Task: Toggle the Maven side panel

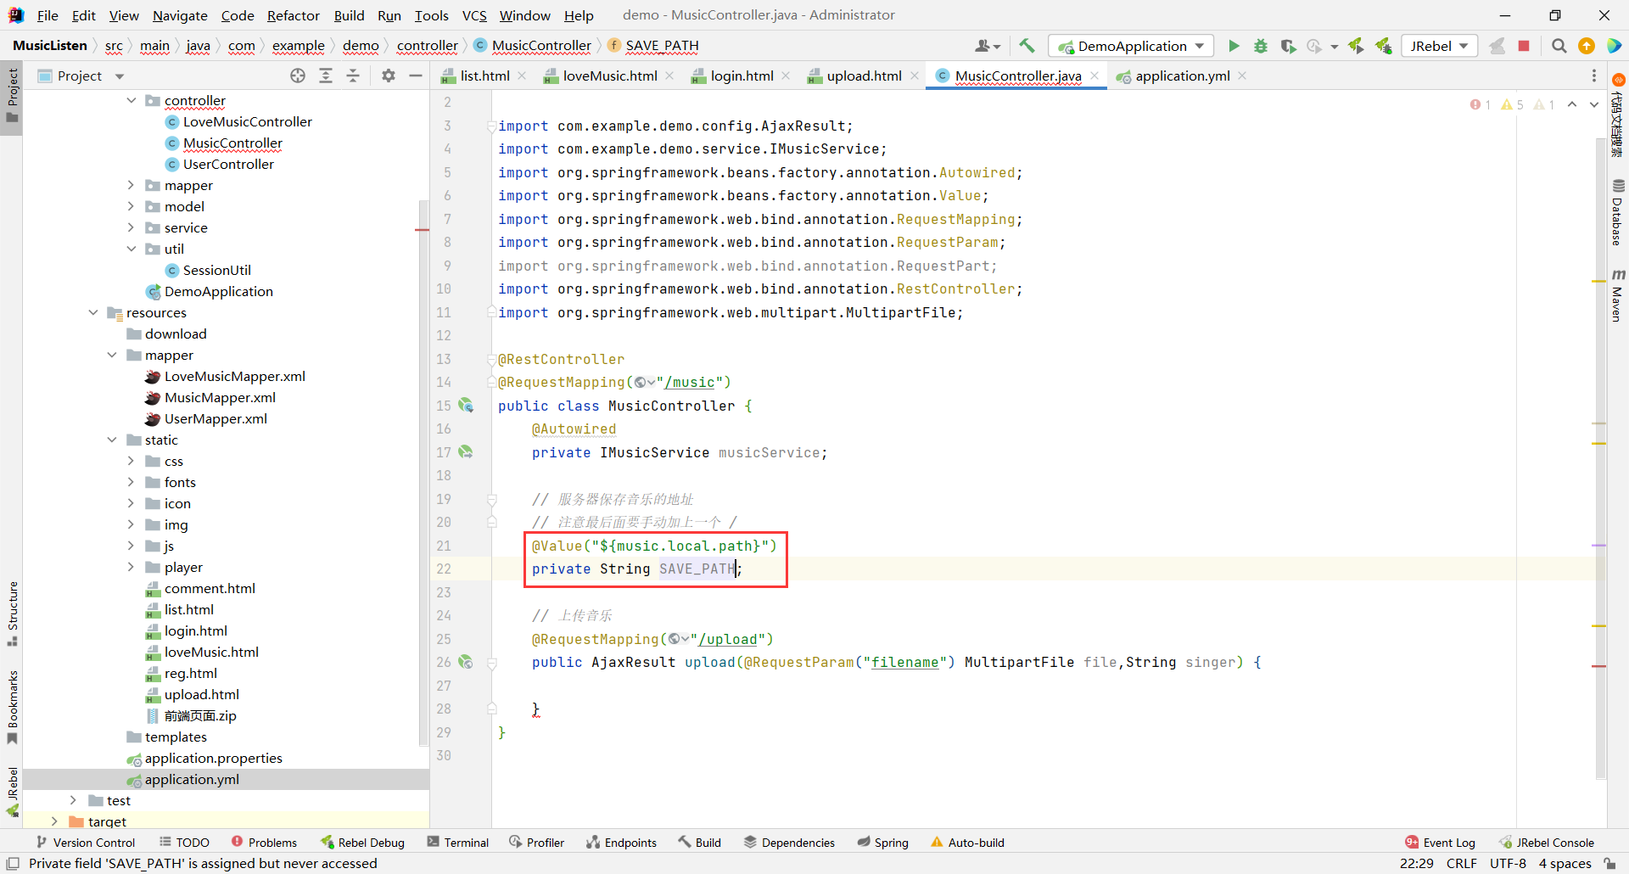Action: [x=1617, y=295]
